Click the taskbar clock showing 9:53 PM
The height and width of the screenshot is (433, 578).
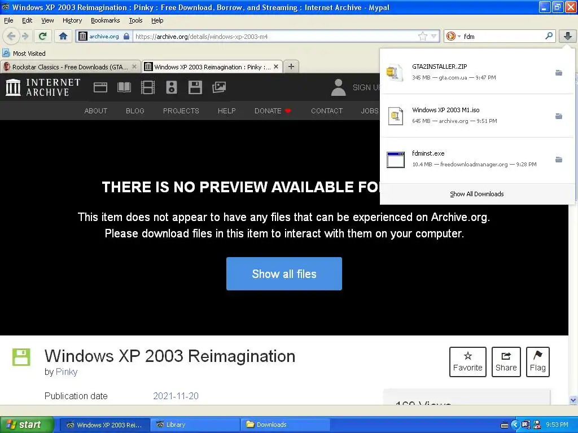tap(557, 425)
